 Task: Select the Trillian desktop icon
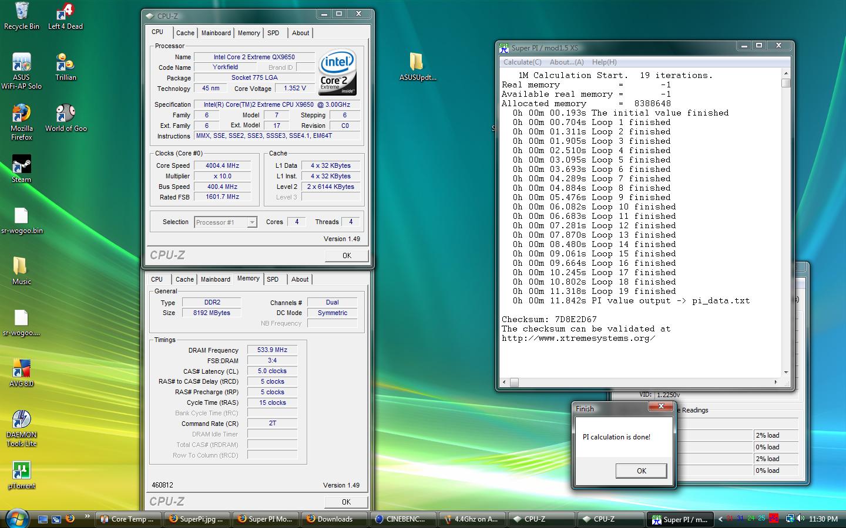click(65, 67)
